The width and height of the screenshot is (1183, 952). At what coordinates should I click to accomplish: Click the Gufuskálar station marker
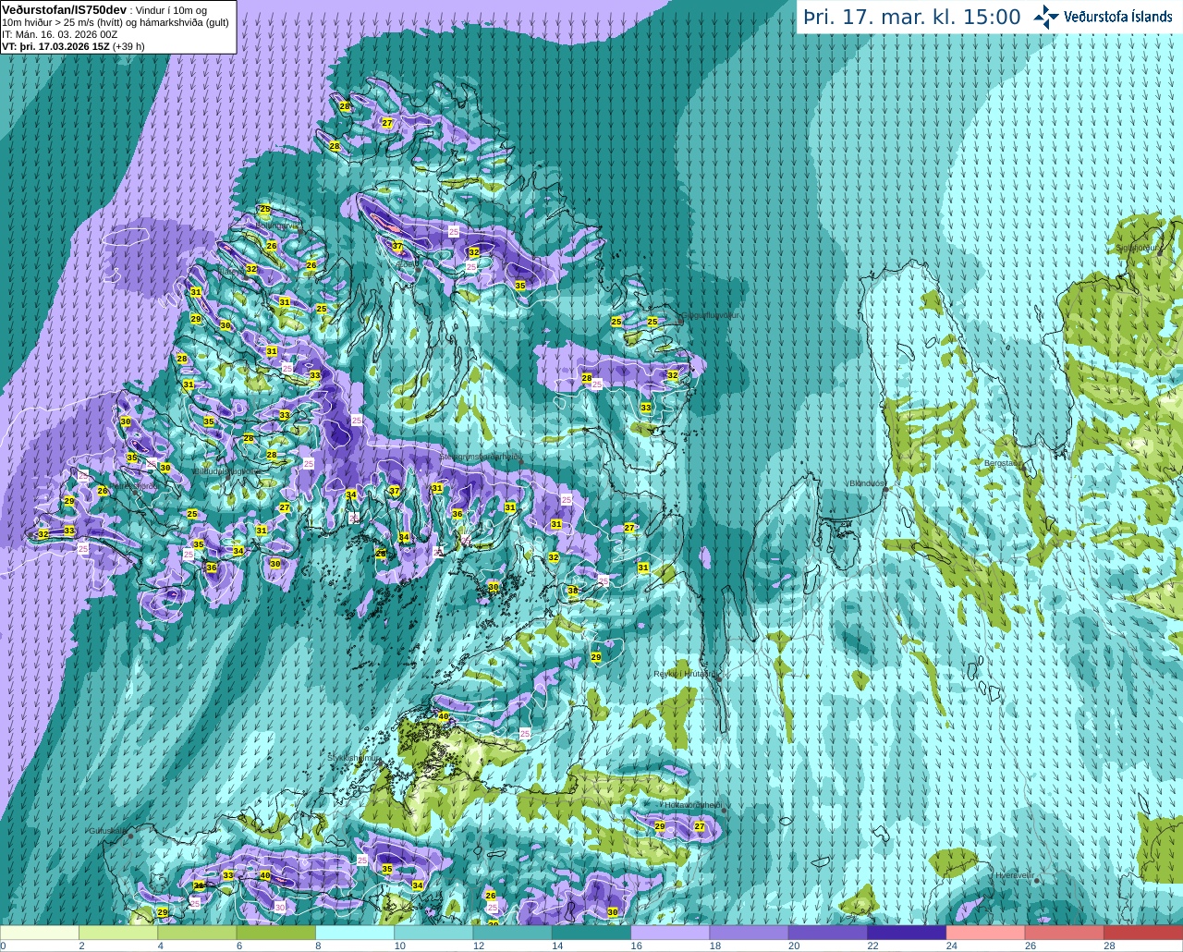pos(130,836)
